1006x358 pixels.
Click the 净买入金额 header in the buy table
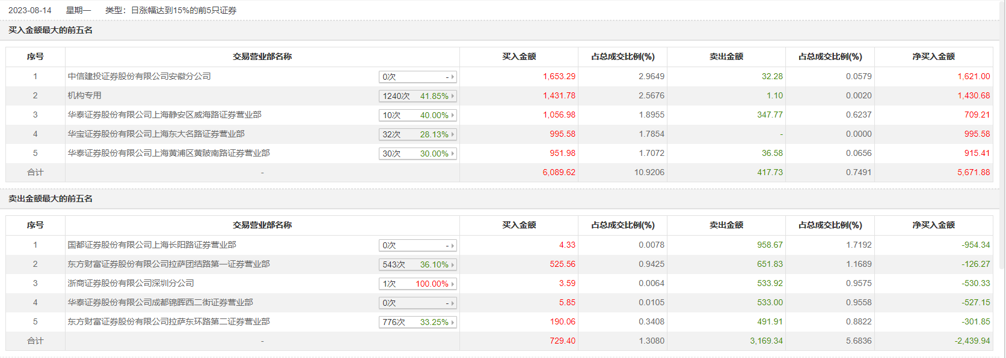tap(933, 56)
